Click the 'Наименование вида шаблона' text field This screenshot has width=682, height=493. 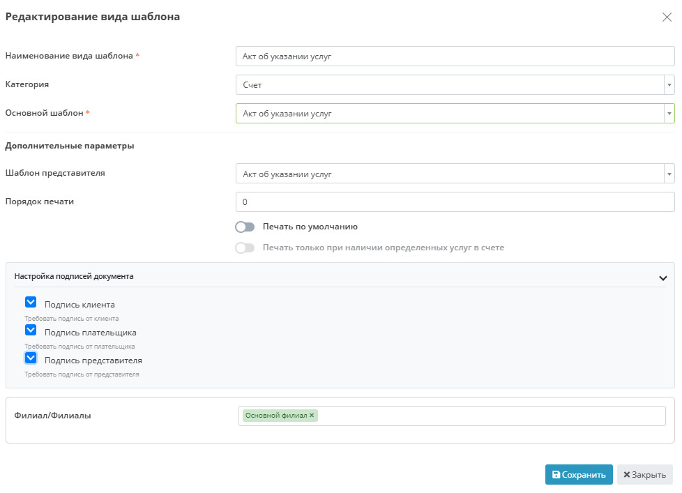[x=455, y=56]
